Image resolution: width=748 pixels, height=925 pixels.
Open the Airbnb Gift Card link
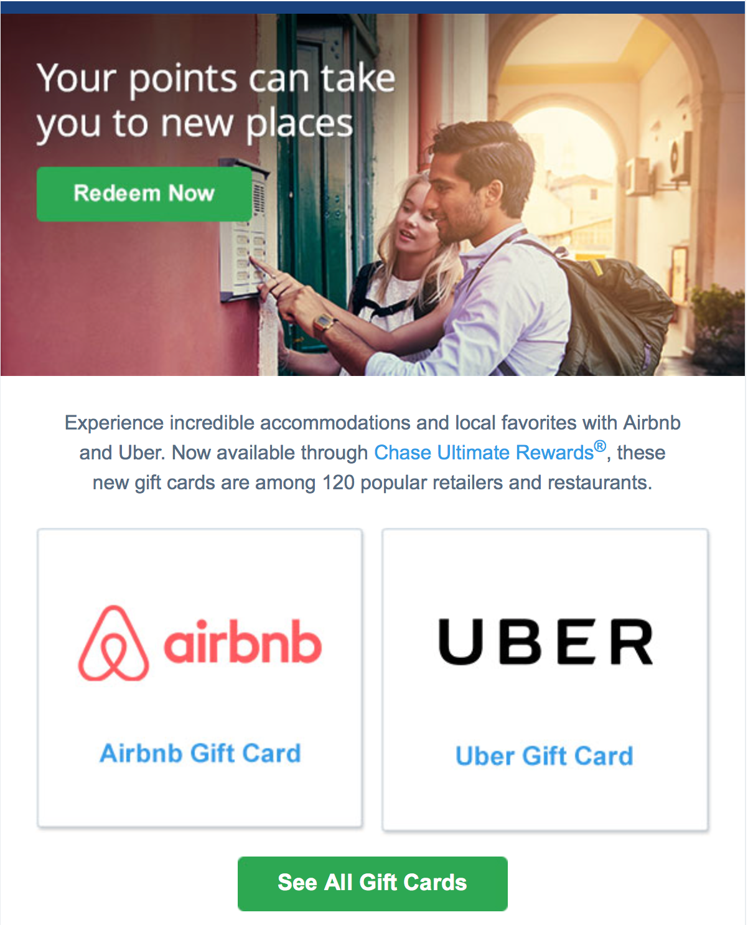point(200,753)
